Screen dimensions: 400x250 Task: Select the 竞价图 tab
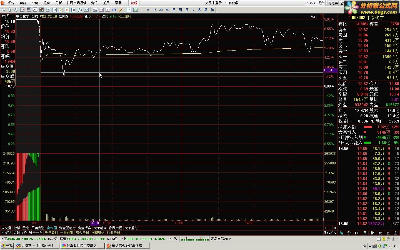click(x=52, y=228)
